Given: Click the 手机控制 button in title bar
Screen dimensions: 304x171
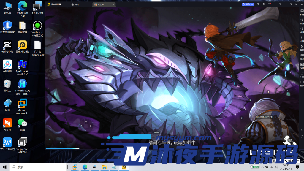Looking at the screenshot, I should [248, 4].
